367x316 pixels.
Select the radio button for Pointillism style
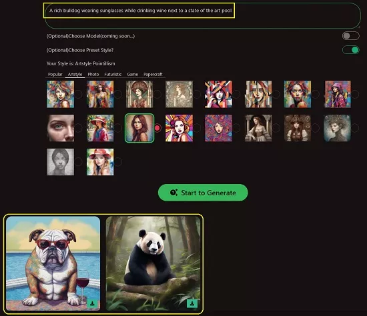tap(157, 128)
